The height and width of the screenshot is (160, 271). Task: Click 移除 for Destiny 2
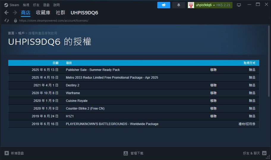(x=213, y=85)
